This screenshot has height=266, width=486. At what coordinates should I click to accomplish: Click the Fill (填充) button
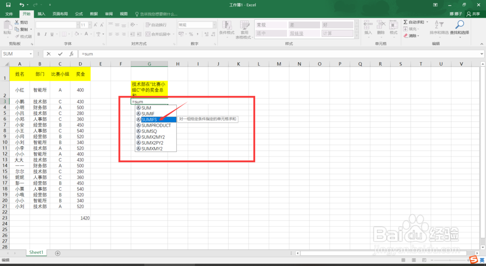point(411,29)
